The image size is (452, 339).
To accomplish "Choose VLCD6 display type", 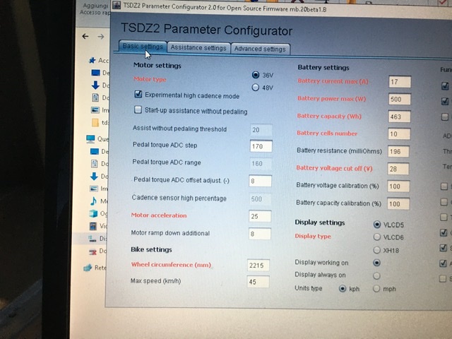I will (x=376, y=237).
